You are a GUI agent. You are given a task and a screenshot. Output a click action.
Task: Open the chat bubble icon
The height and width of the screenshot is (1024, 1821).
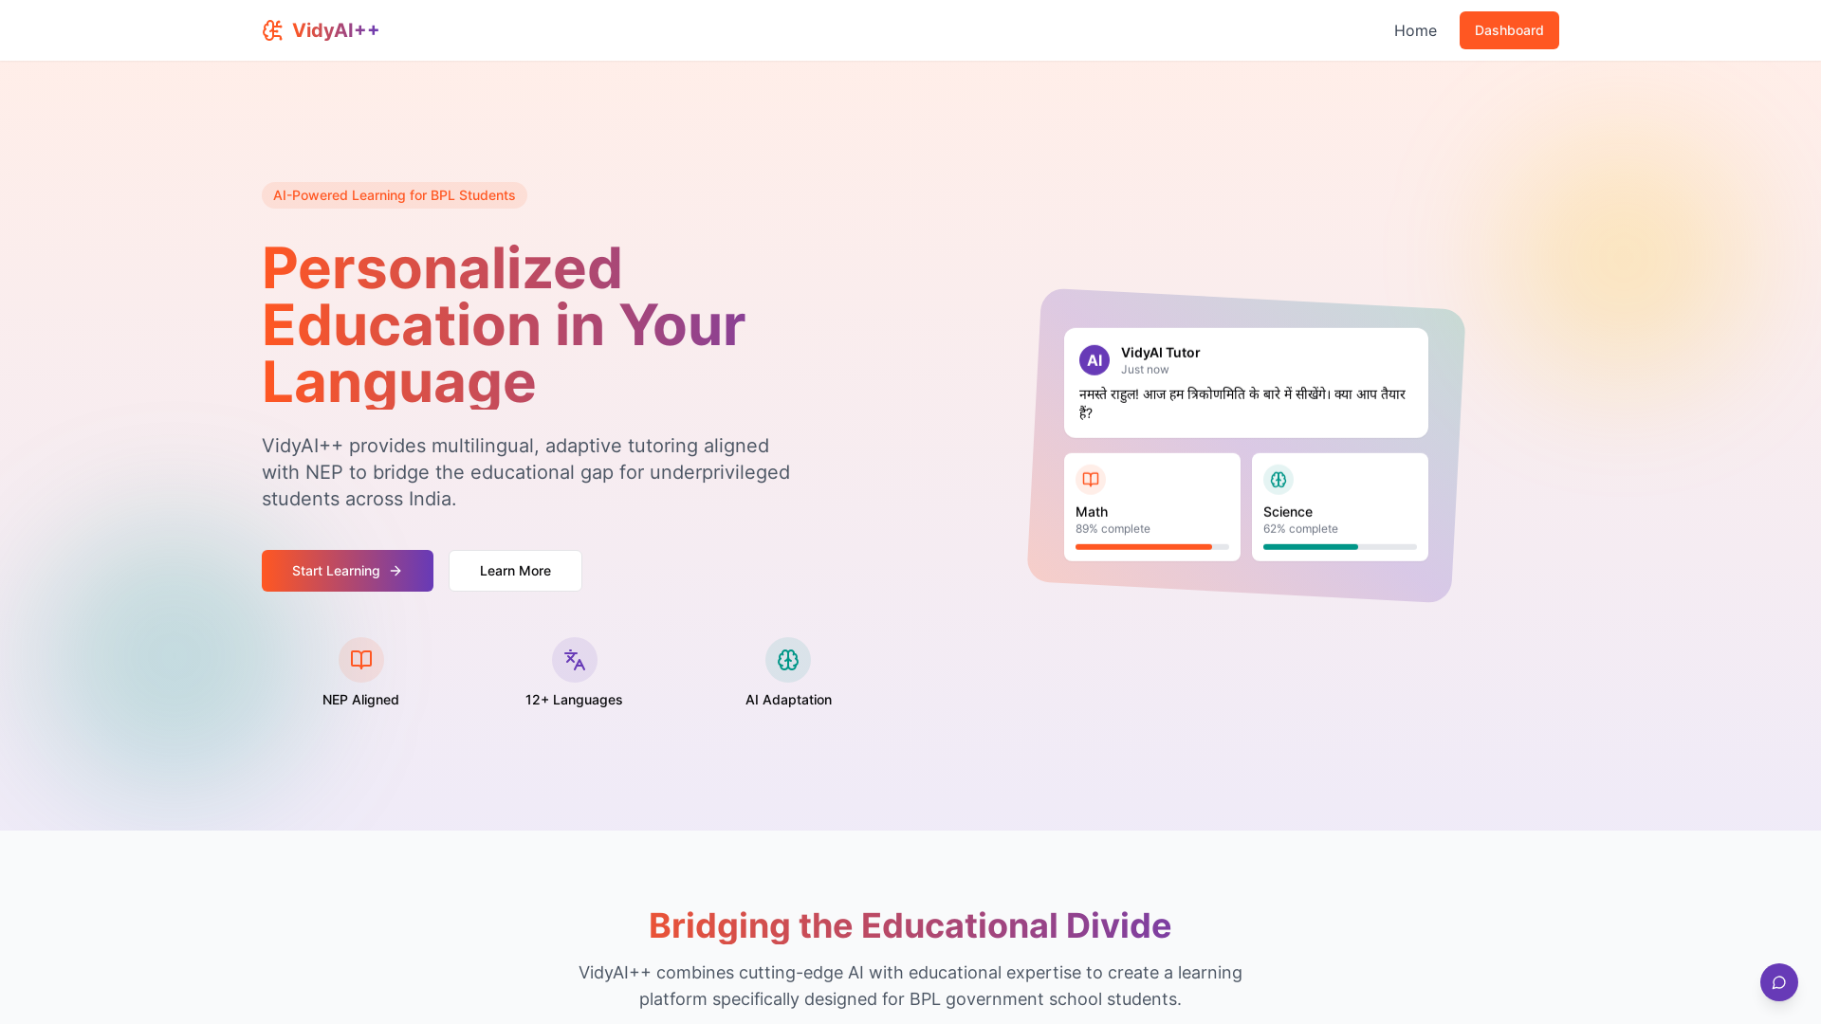(x=1779, y=982)
